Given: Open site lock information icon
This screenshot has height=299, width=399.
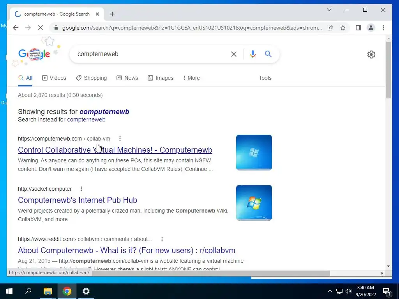Looking at the screenshot, I should click(x=56, y=28).
